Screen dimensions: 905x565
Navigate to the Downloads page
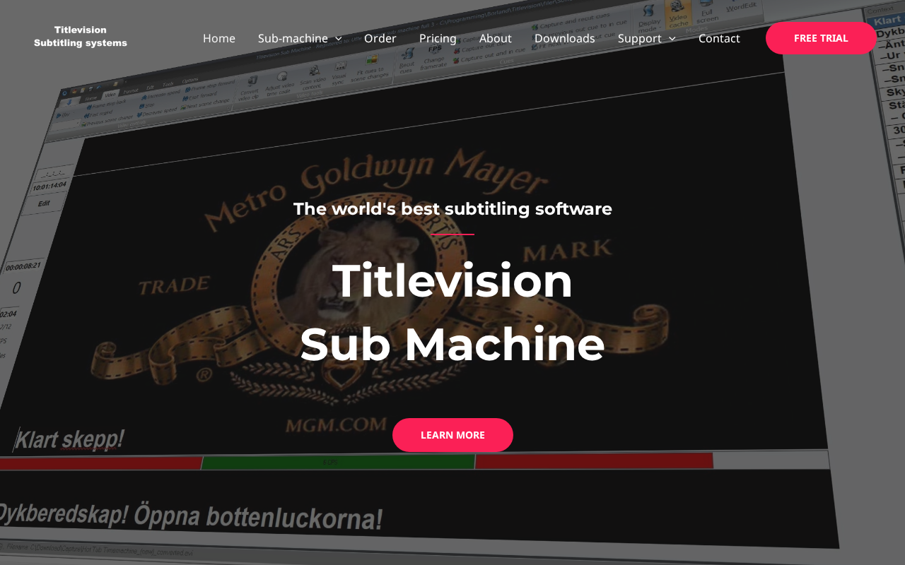pyautogui.click(x=564, y=38)
